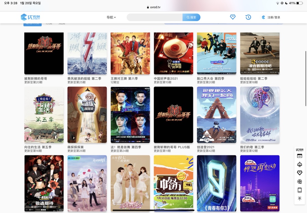Click the page vertical scrollbar
307x213 pixels.
(x=306, y=78)
